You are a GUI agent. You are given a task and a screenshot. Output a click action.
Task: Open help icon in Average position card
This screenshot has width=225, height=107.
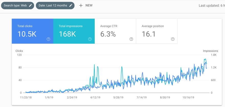173,39
